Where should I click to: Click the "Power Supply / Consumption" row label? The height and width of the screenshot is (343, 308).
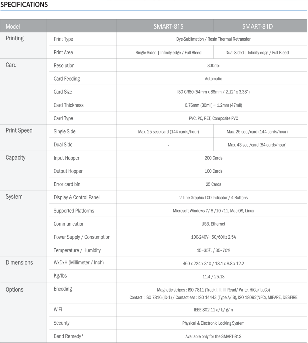(x=82, y=237)
